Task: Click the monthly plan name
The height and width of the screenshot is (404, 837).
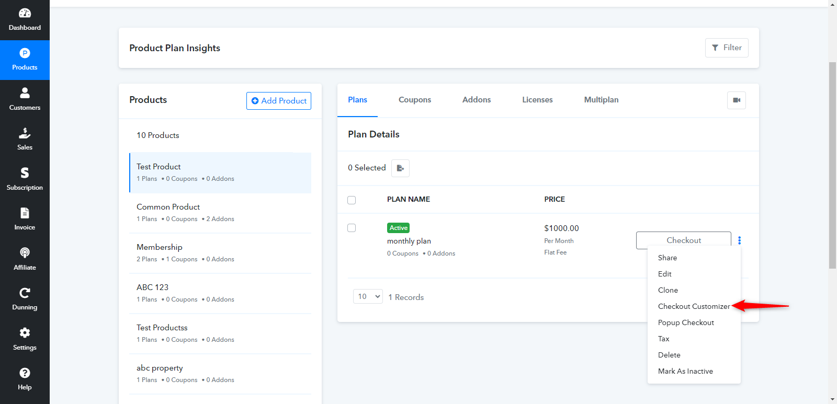Action: (x=409, y=241)
